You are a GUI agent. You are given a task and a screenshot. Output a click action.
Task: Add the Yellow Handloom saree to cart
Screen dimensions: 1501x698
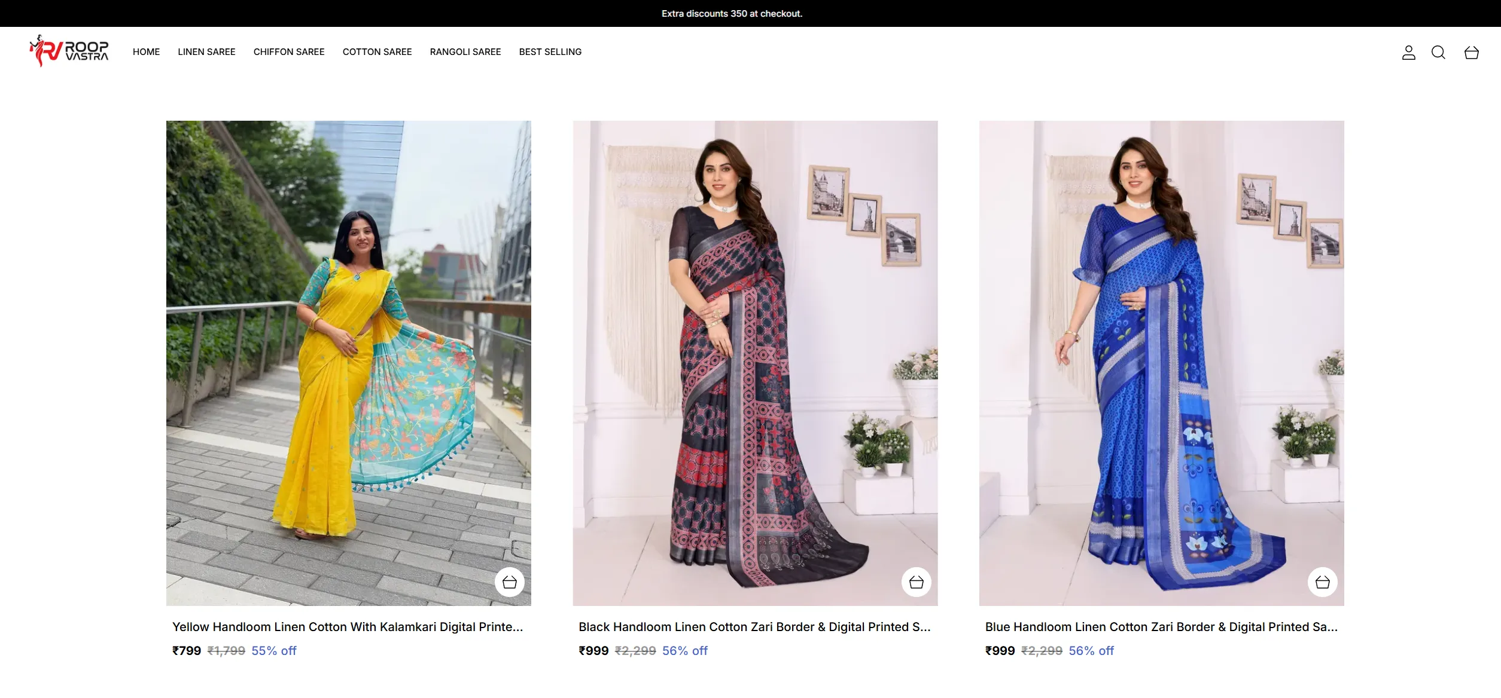tap(510, 582)
